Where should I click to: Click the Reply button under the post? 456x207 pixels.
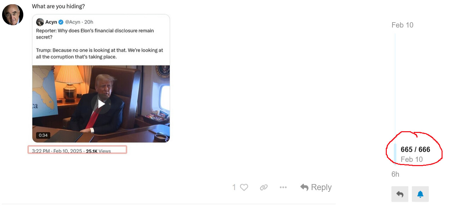point(316,187)
